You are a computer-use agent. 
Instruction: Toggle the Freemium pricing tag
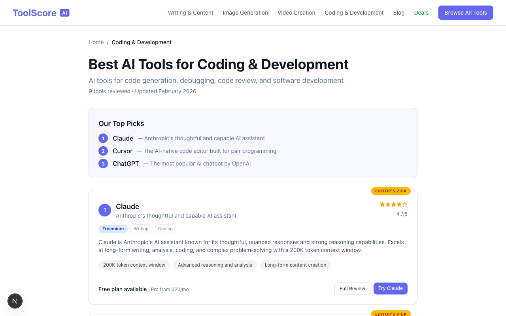click(x=113, y=229)
